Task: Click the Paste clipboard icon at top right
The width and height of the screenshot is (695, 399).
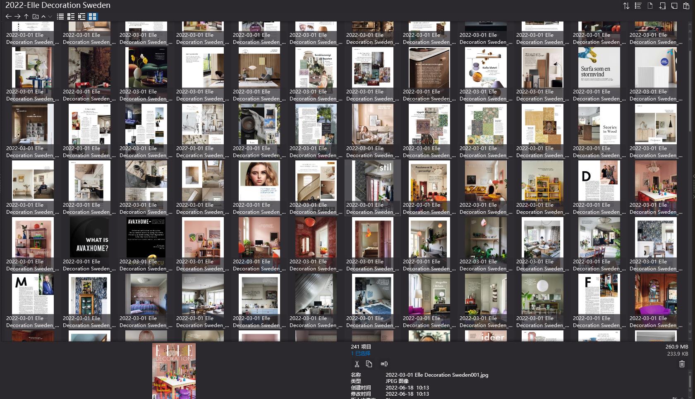Action: coord(685,6)
